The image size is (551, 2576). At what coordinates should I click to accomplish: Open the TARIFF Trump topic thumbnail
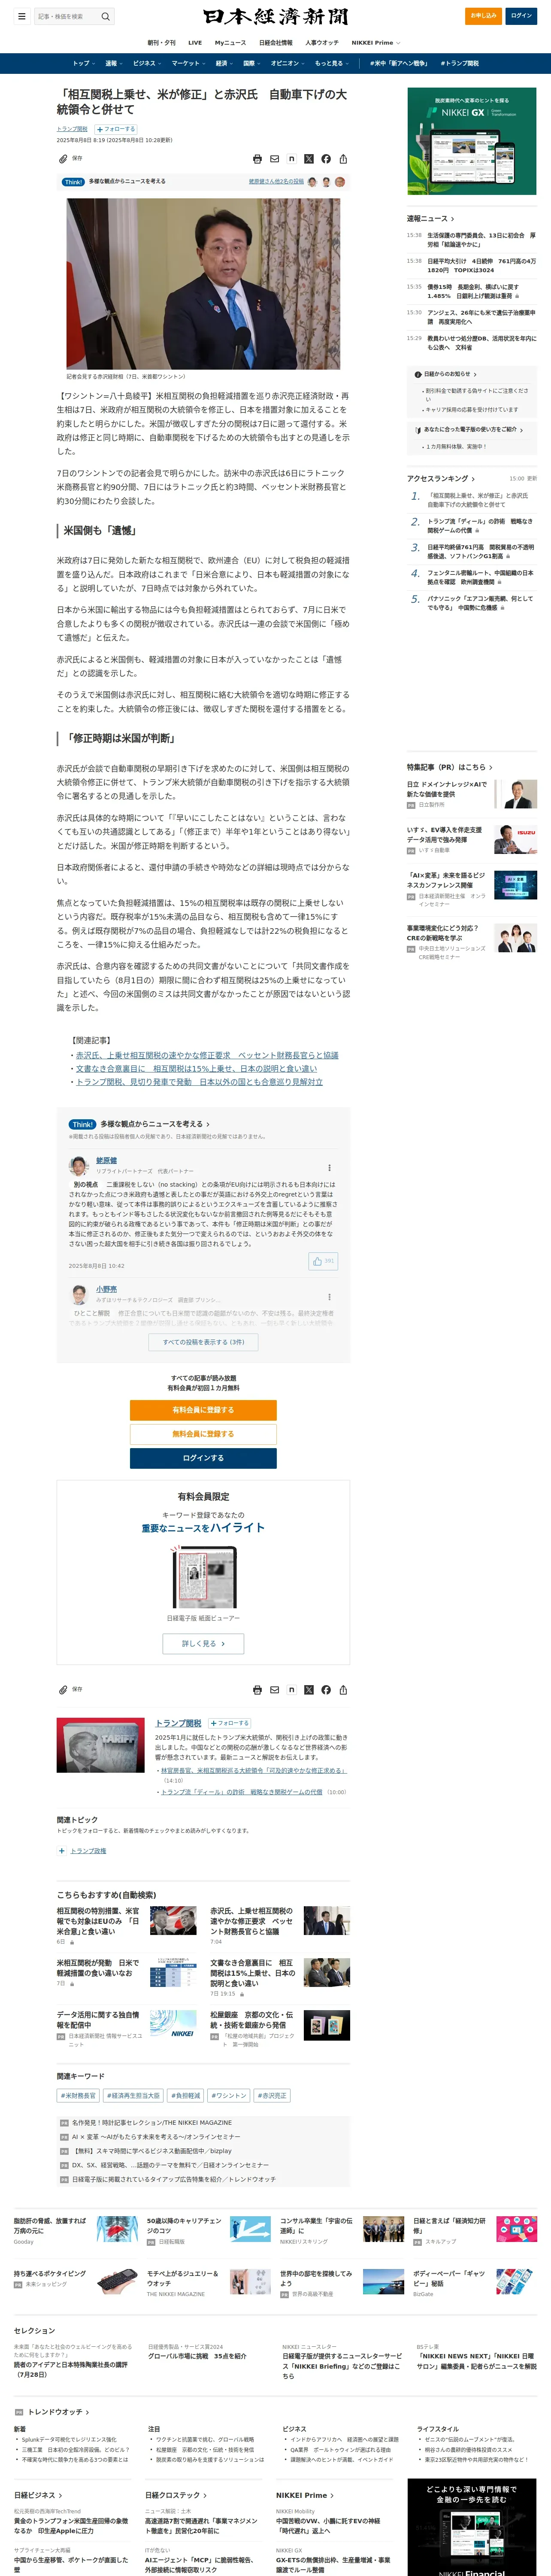pyautogui.click(x=100, y=1745)
